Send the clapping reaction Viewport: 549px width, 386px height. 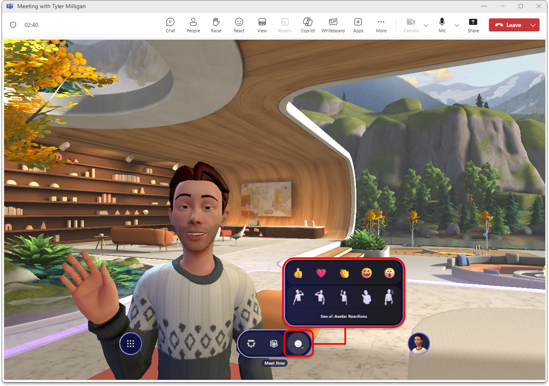click(x=344, y=273)
